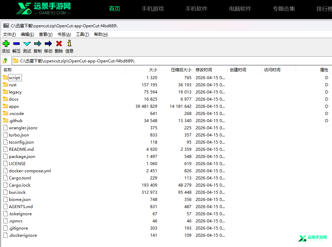Click the file icon beside README.md

pyautogui.click(x=5, y=149)
